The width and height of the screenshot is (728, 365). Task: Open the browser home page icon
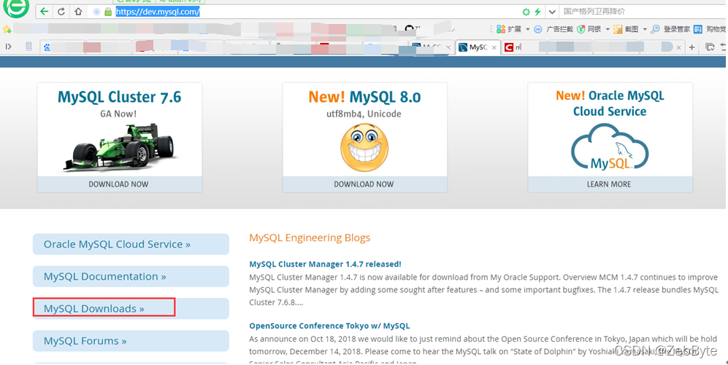(78, 12)
